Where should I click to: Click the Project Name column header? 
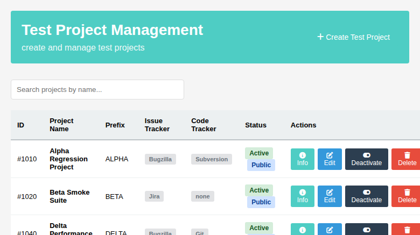pyautogui.click(x=61, y=125)
